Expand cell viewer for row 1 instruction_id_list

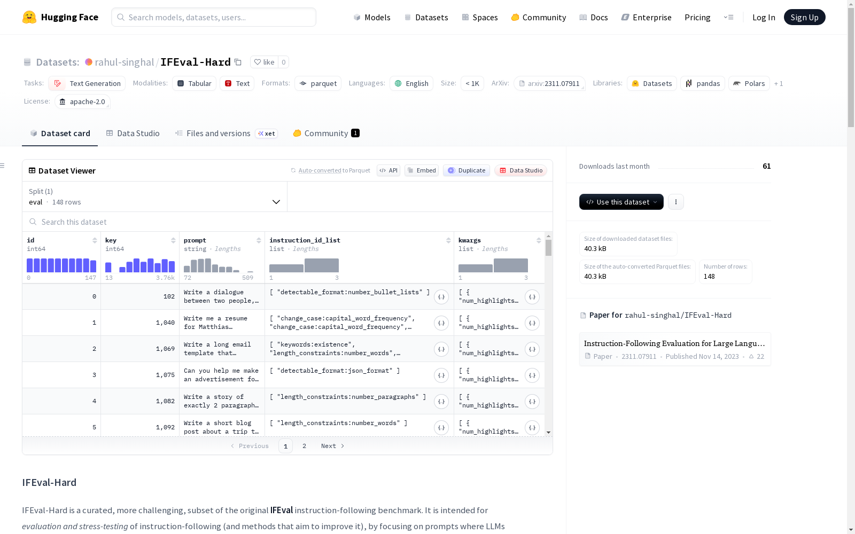coord(441,323)
